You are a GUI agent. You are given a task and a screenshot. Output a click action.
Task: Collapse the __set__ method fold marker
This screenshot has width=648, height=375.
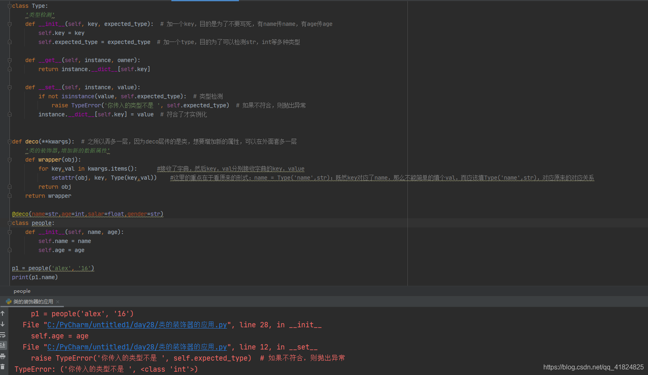pyautogui.click(x=9, y=87)
